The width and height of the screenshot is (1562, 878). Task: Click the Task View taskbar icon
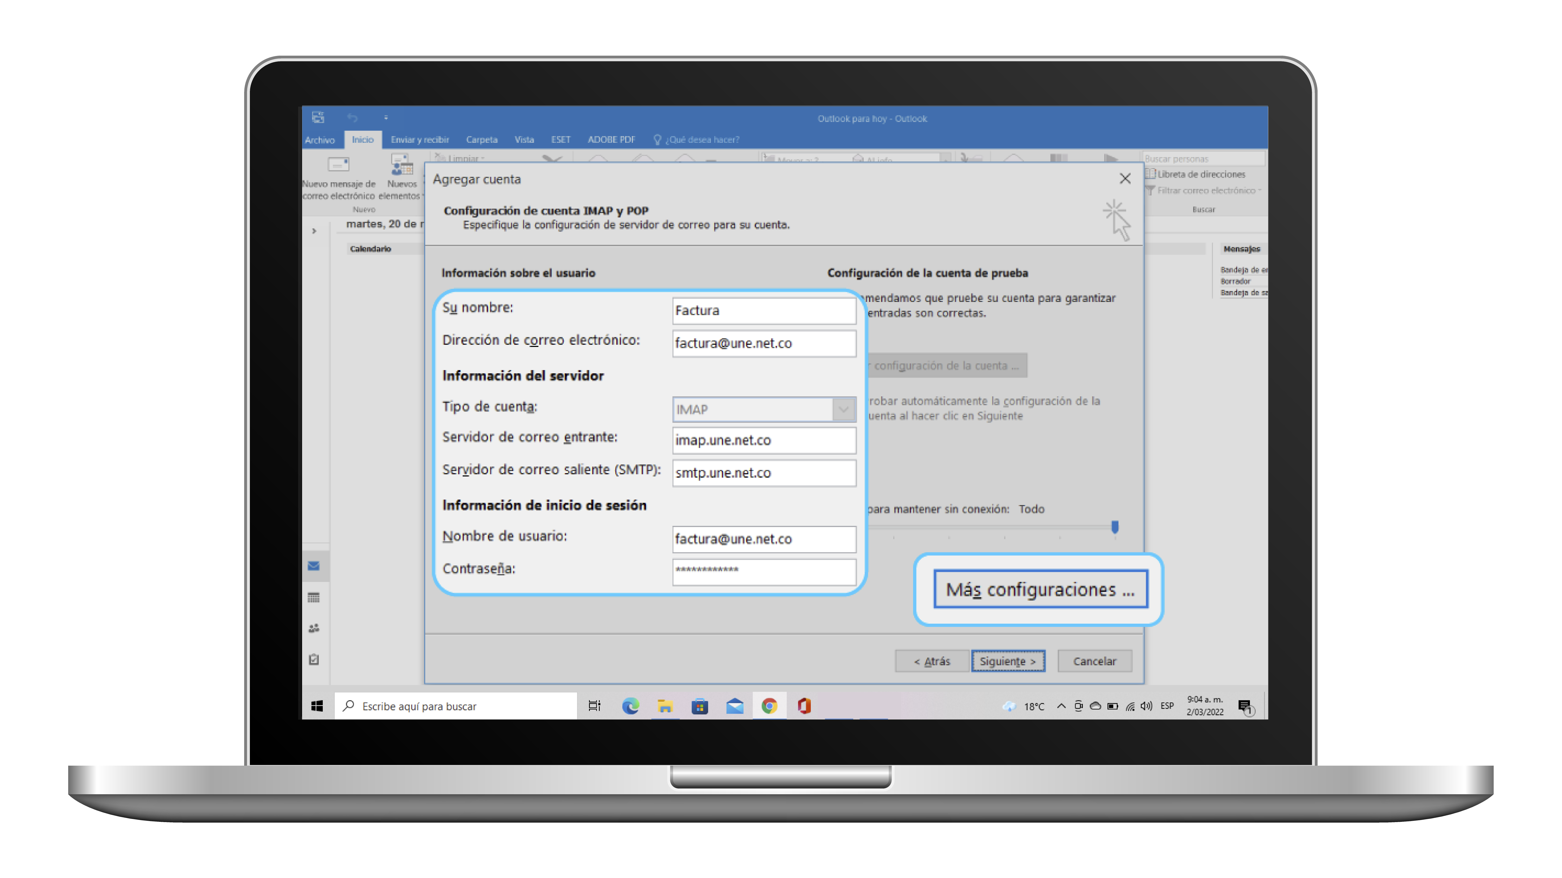click(594, 706)
